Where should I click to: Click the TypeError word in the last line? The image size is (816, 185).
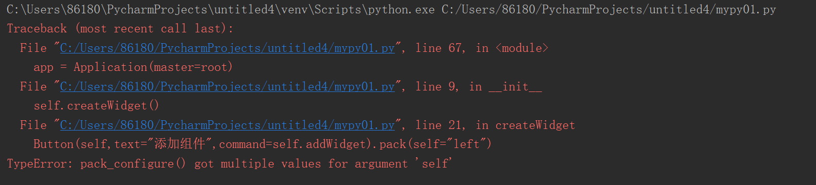point(37,164)
